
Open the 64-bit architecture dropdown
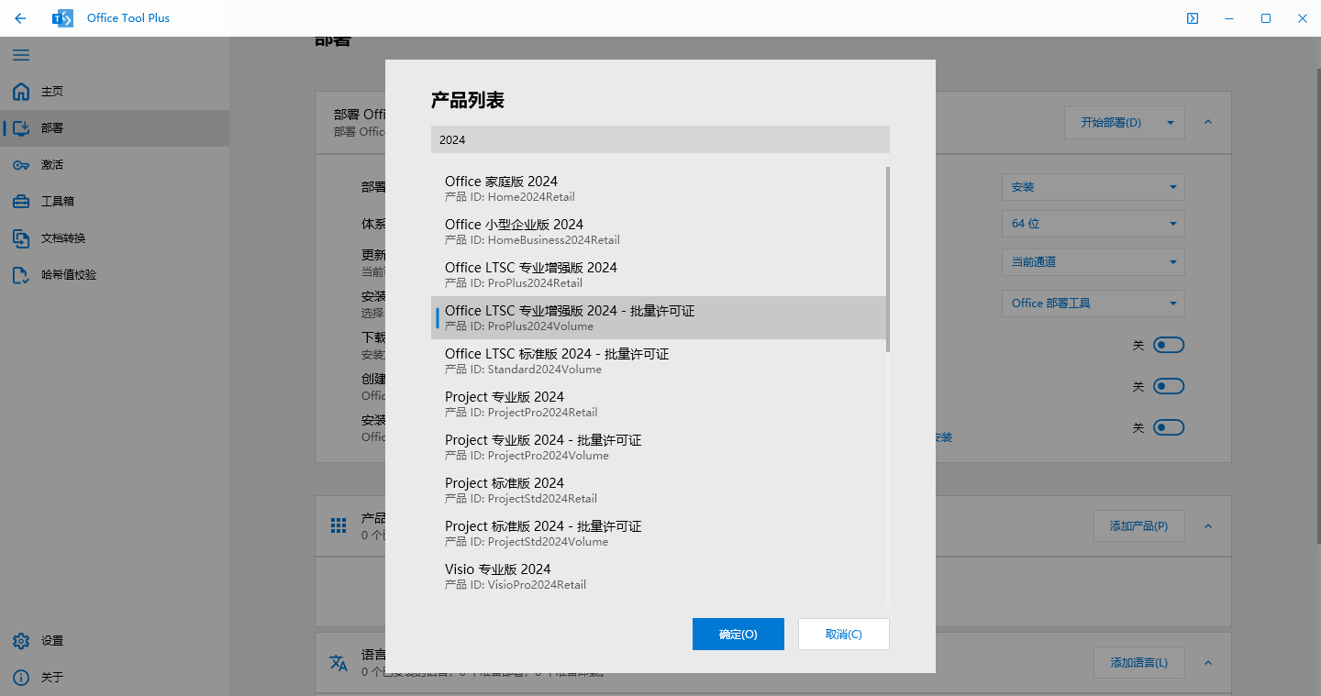(x=1093, y=224)
